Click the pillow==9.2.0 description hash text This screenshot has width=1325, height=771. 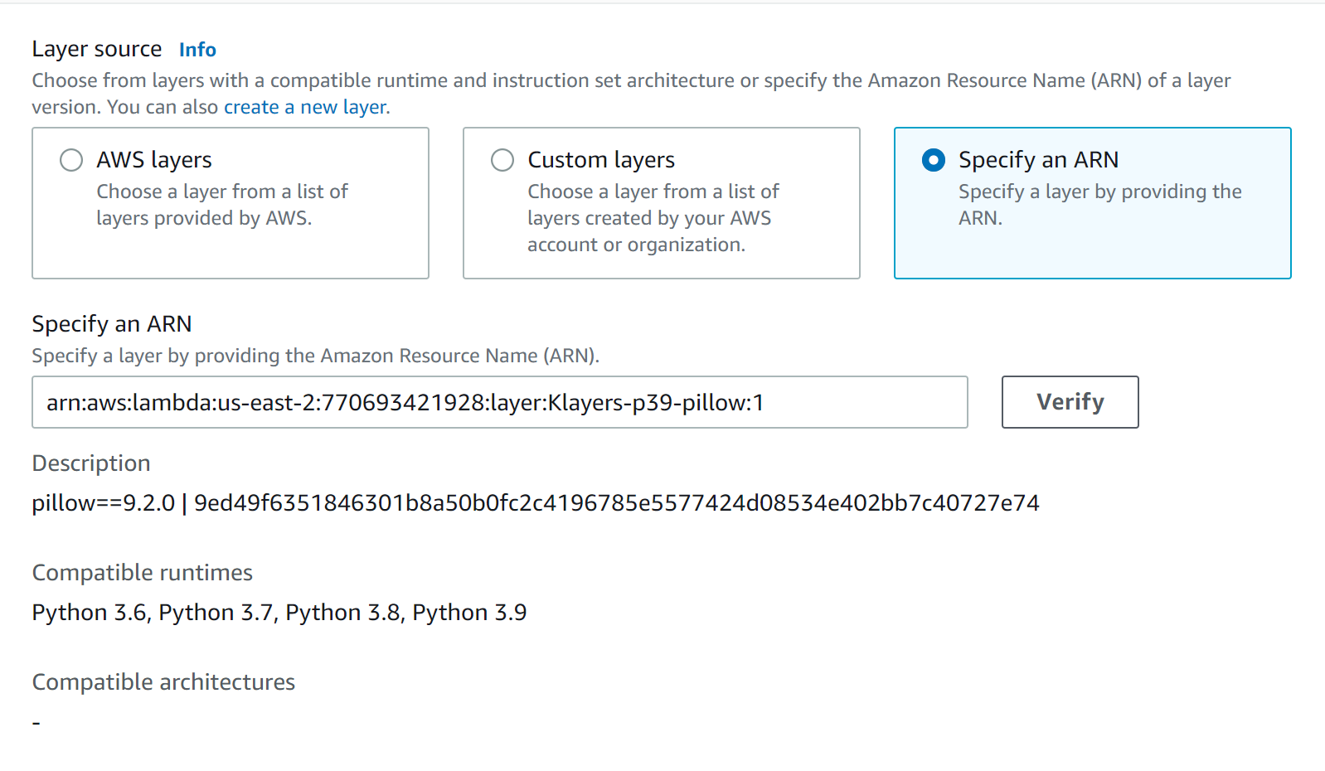(x=535, y=503)
